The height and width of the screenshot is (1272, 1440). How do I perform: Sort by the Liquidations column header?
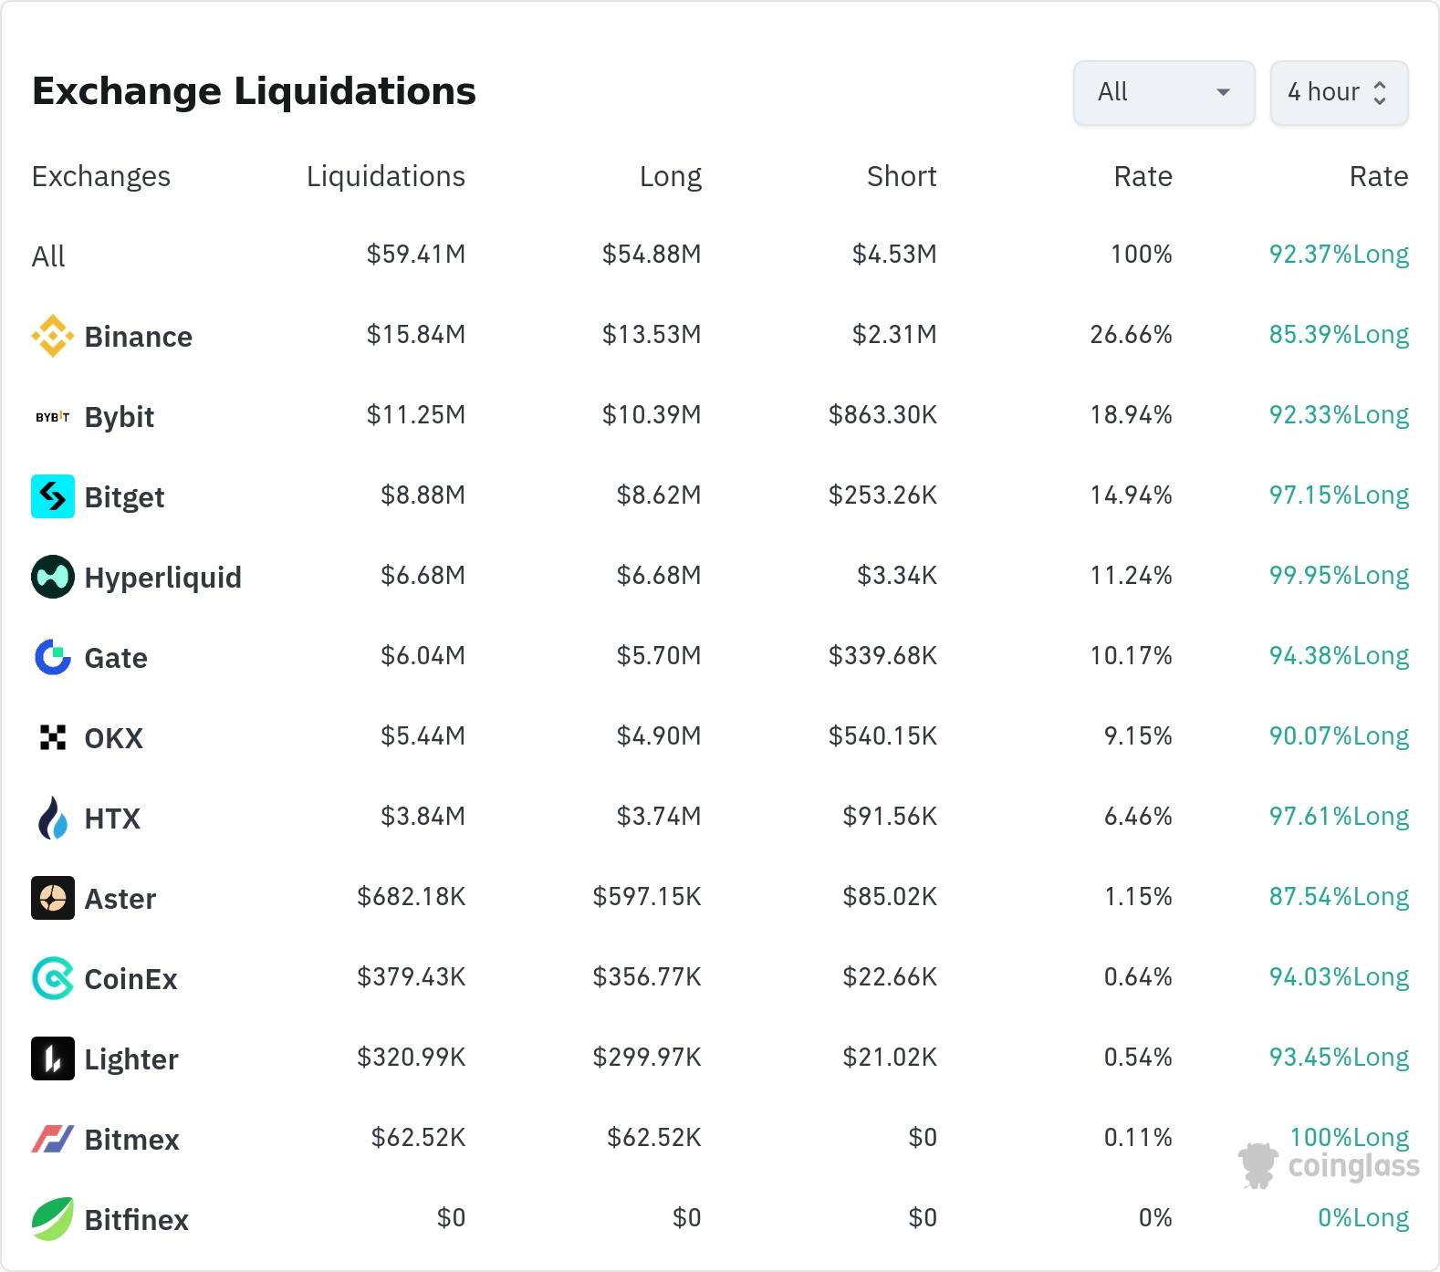tap(385, 176)
